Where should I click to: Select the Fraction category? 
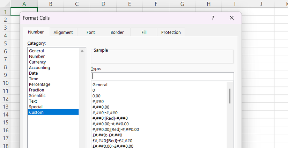point(53,90)
